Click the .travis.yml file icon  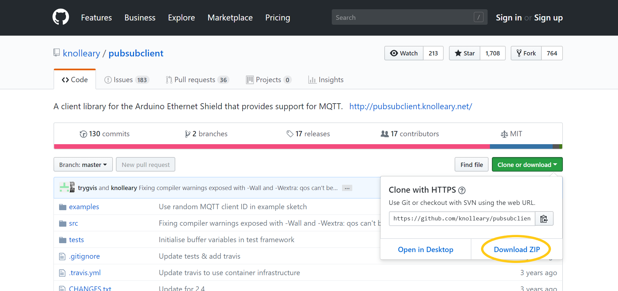(x=62, y=273)
